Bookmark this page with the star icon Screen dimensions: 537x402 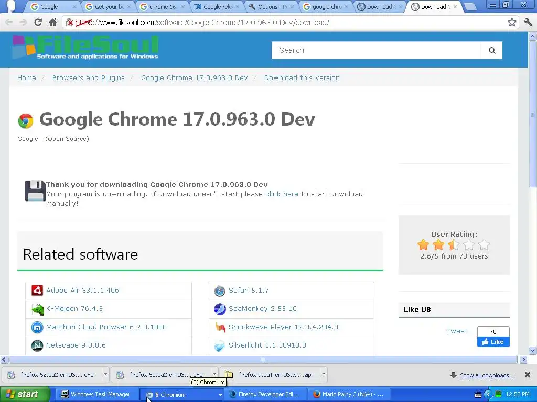coord(512,23)
